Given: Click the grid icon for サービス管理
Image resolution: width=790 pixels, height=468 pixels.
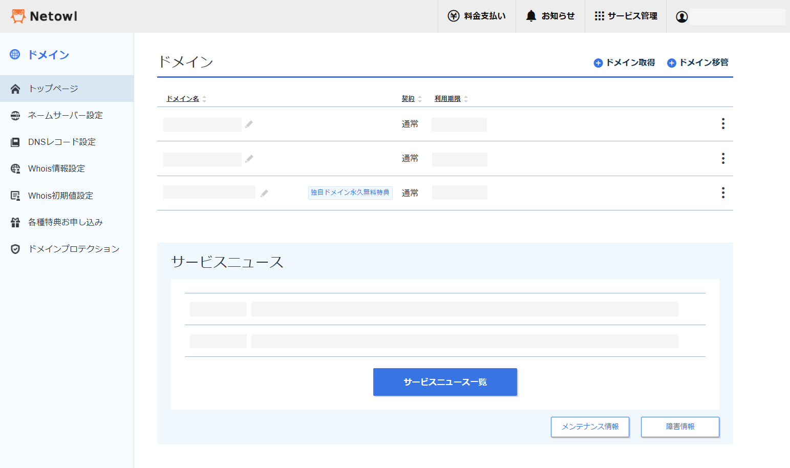Looking at the screenshot, I should (599, 16).
